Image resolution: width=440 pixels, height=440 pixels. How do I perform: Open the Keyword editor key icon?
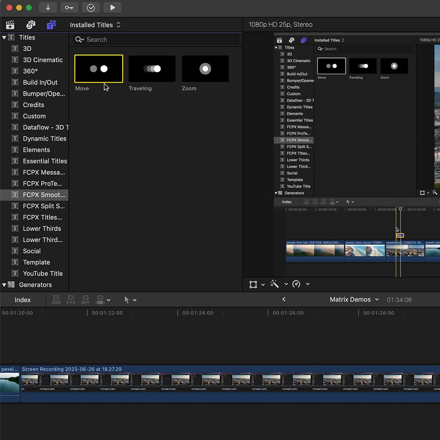[69, 7]
